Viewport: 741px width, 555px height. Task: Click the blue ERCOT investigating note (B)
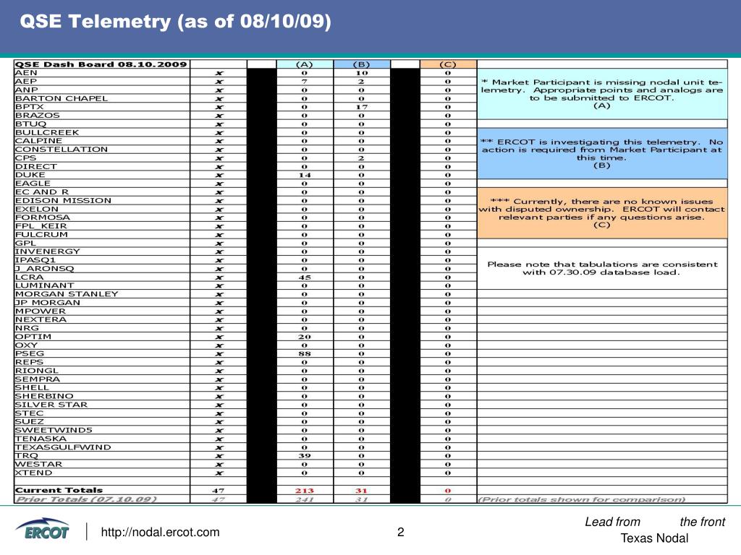[x=602, y=153]
